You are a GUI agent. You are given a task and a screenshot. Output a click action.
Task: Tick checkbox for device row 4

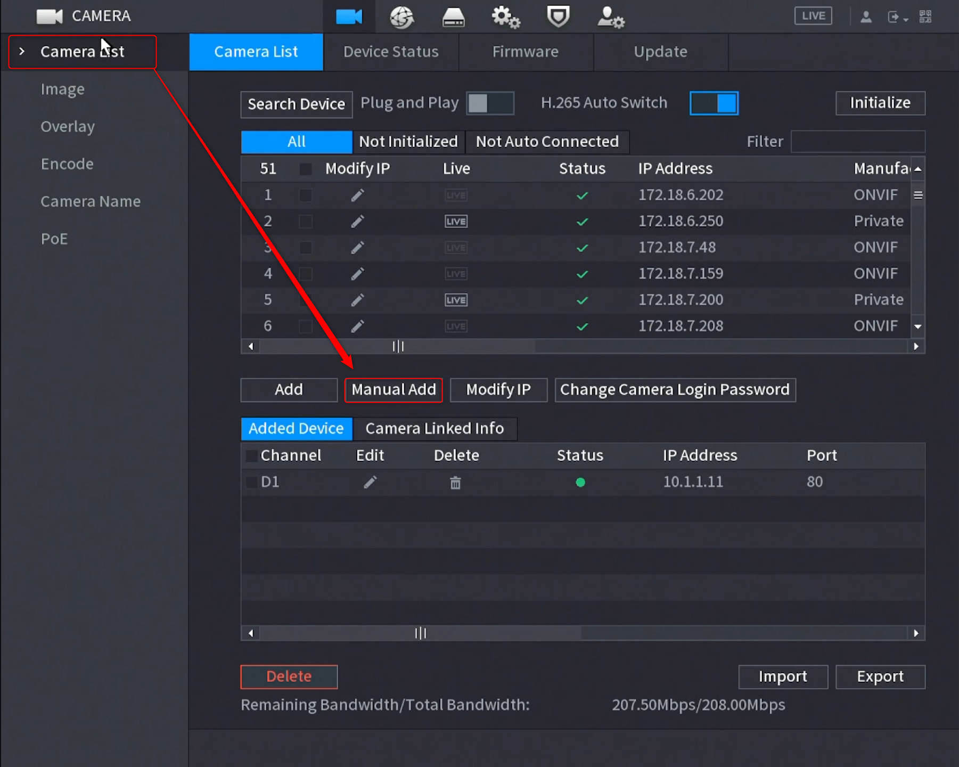click(x=306, y=274)
